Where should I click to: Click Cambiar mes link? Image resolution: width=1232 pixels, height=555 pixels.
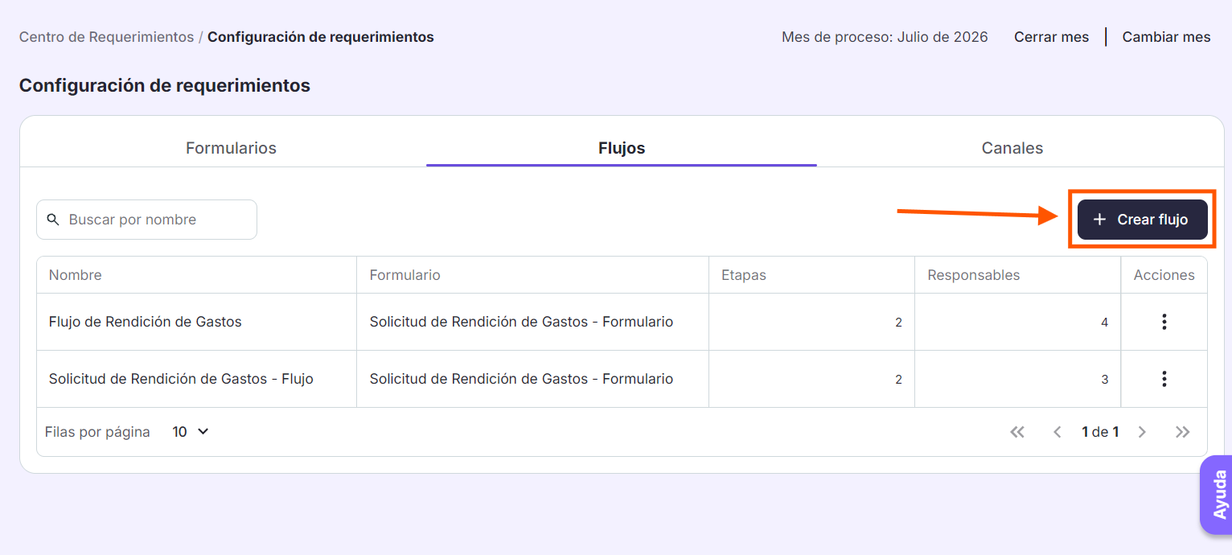click(x=1166, y=37)
